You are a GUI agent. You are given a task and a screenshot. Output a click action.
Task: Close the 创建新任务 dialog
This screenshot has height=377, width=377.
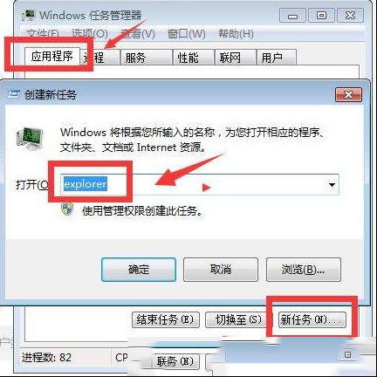pyautogui.click(x=348, y=94)
